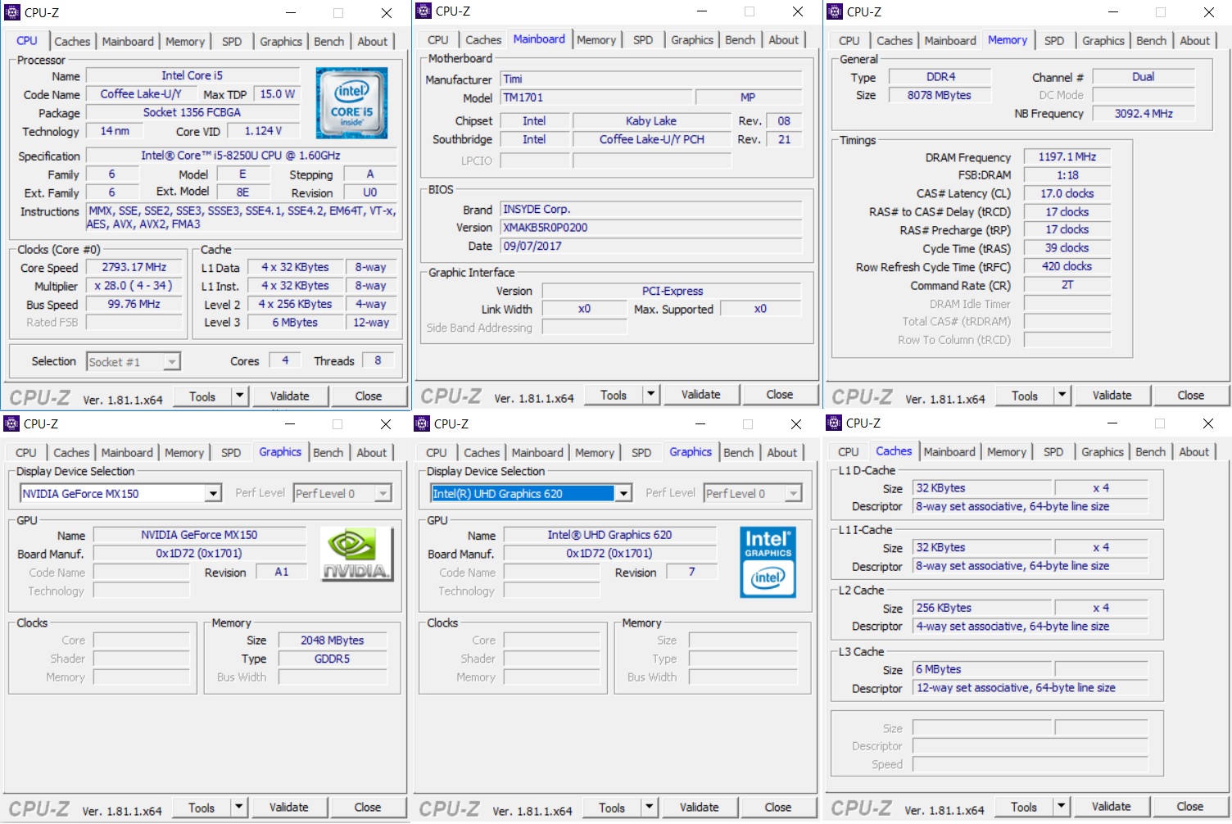The height and width of the screenshot is (824, 1232).
Task: Click the BIOS Date value 09/07/2017
Action: pos(651,246)
